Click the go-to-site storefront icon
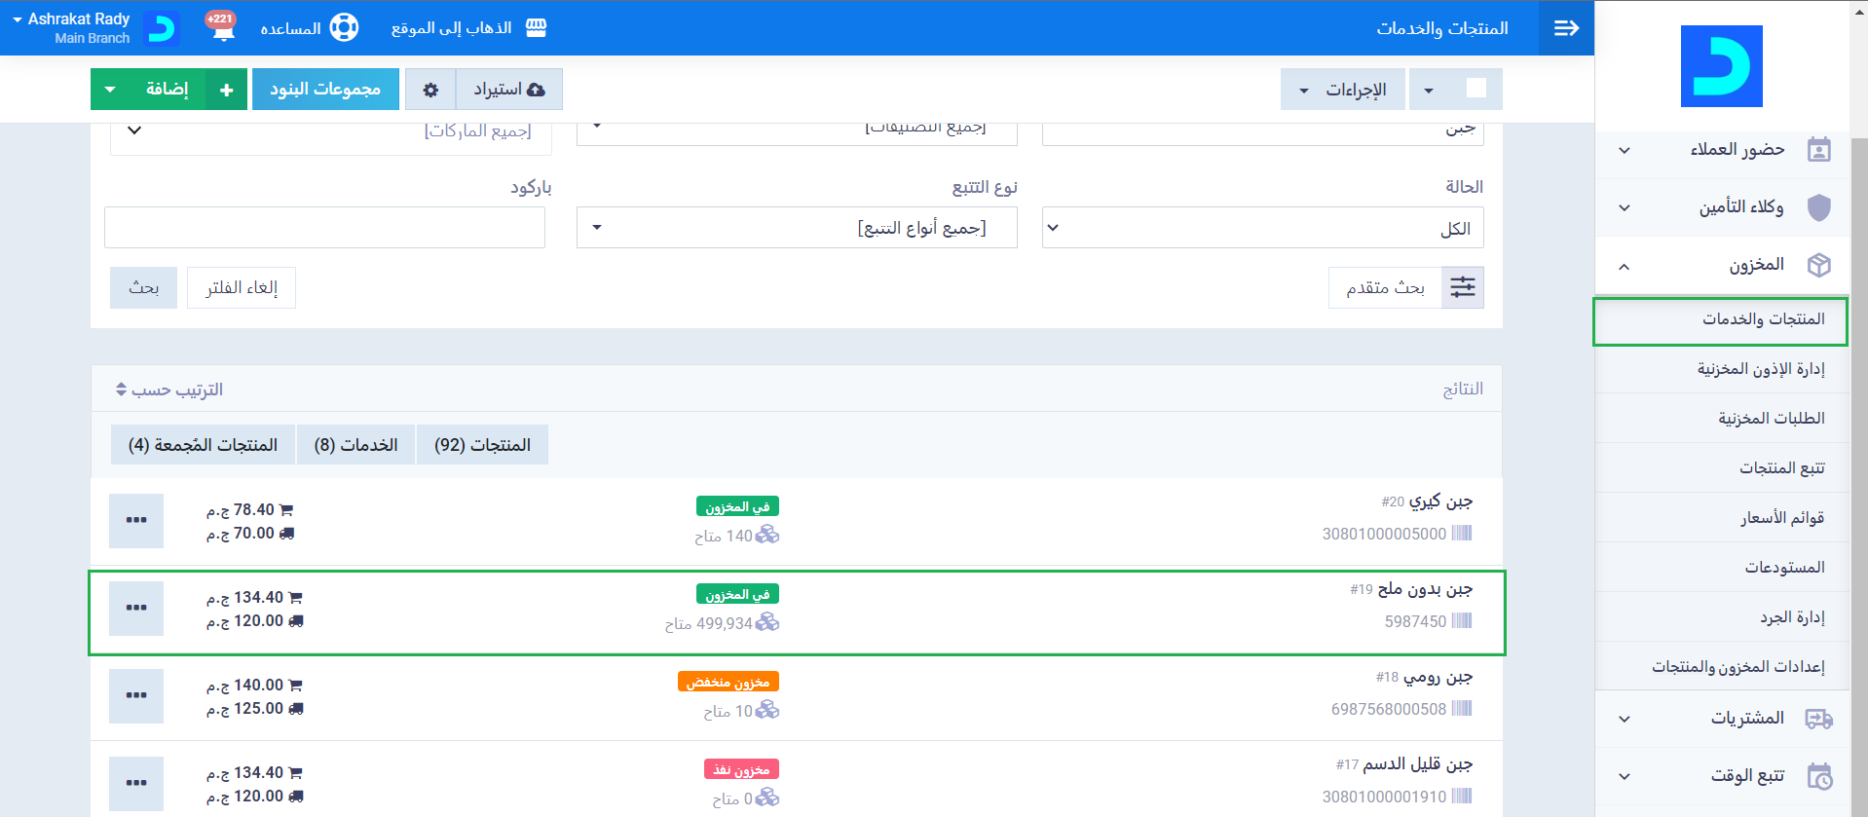 [536, 27]
